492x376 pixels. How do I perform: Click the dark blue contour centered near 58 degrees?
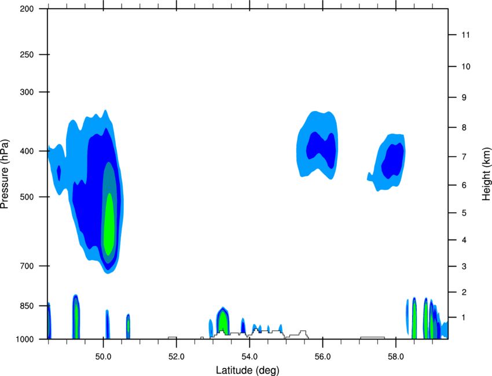coord(392,161)
